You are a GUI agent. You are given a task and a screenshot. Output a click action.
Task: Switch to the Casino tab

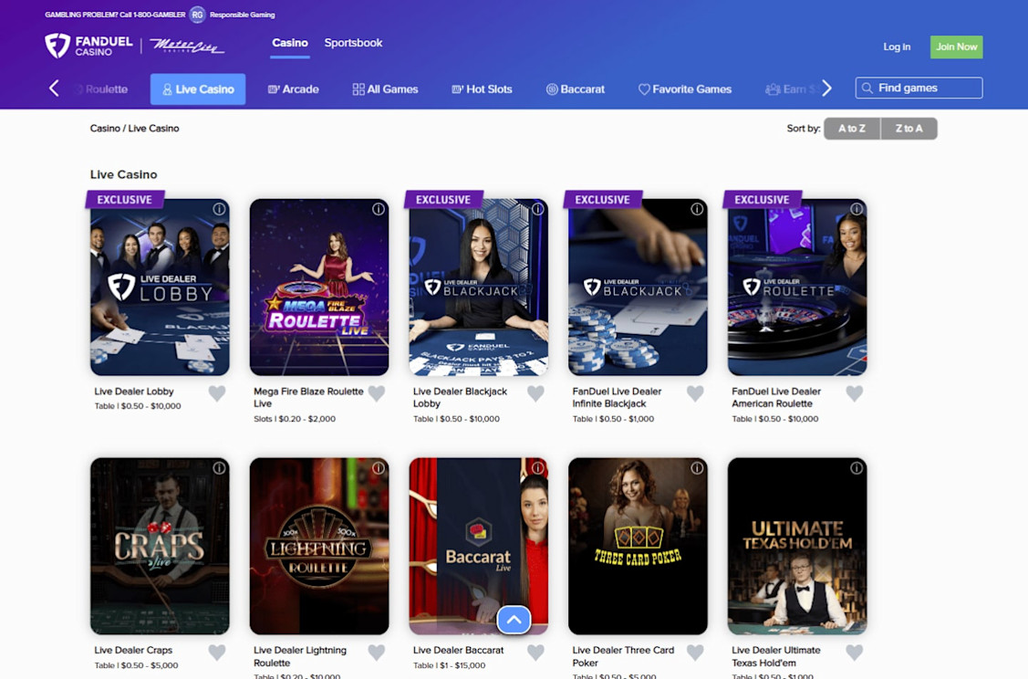click(x=290, y=43)
